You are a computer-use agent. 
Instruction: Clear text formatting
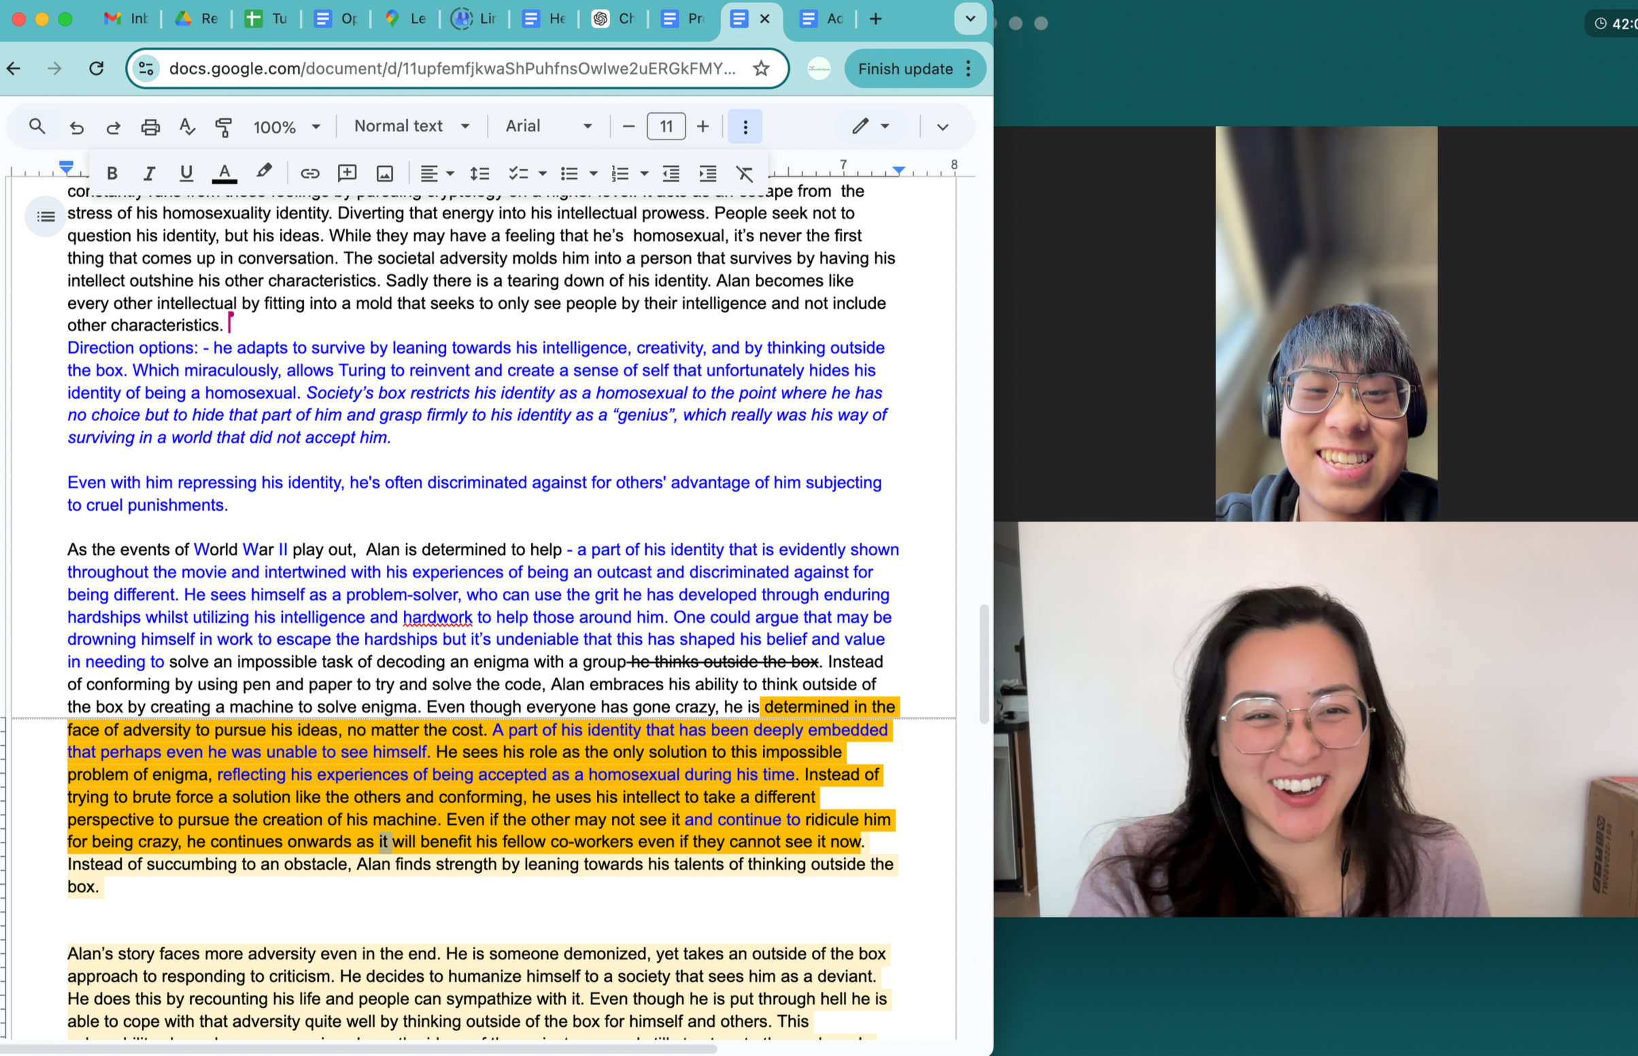click(745, 173)
